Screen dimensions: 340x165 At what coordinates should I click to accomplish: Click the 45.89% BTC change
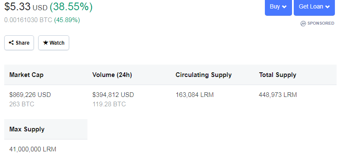(67, 20)
